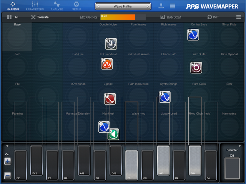Select the red filter 'F' icon
The height and width of the screenshot is (184, 246).
(x=110, y=99)
